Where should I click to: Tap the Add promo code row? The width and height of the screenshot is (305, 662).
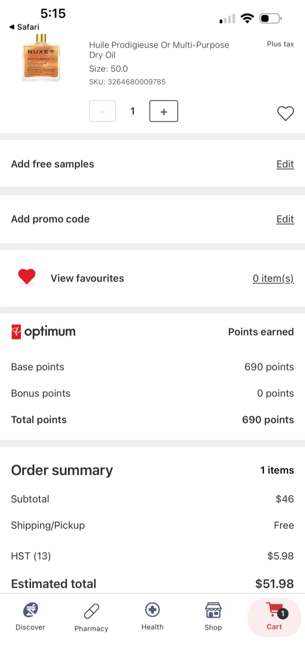pyautogui.click(x=152, y=219)
